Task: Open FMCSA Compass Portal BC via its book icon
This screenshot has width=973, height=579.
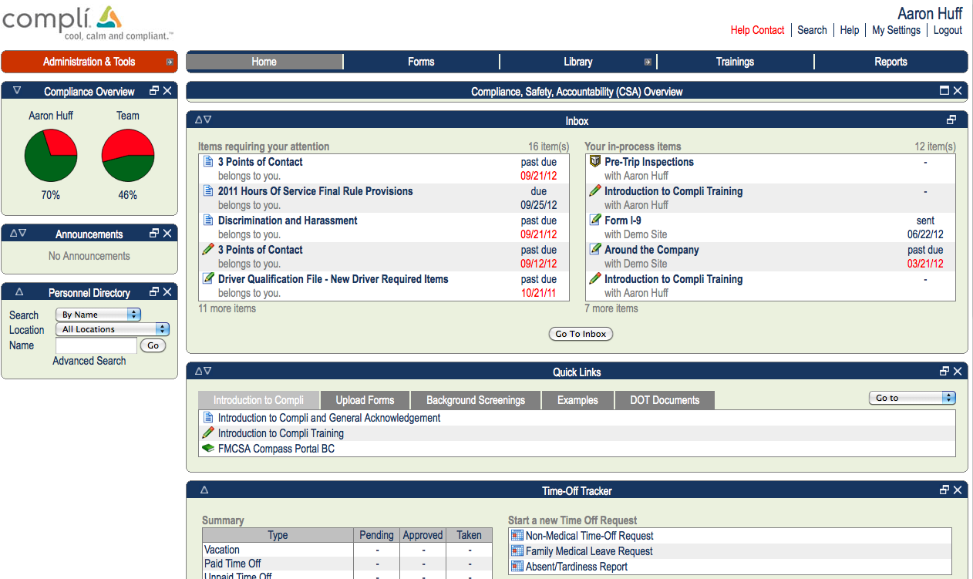Action: (208, 448)
